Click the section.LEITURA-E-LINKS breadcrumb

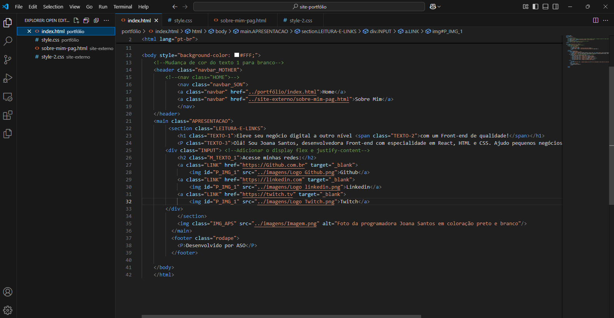[326, 31]
